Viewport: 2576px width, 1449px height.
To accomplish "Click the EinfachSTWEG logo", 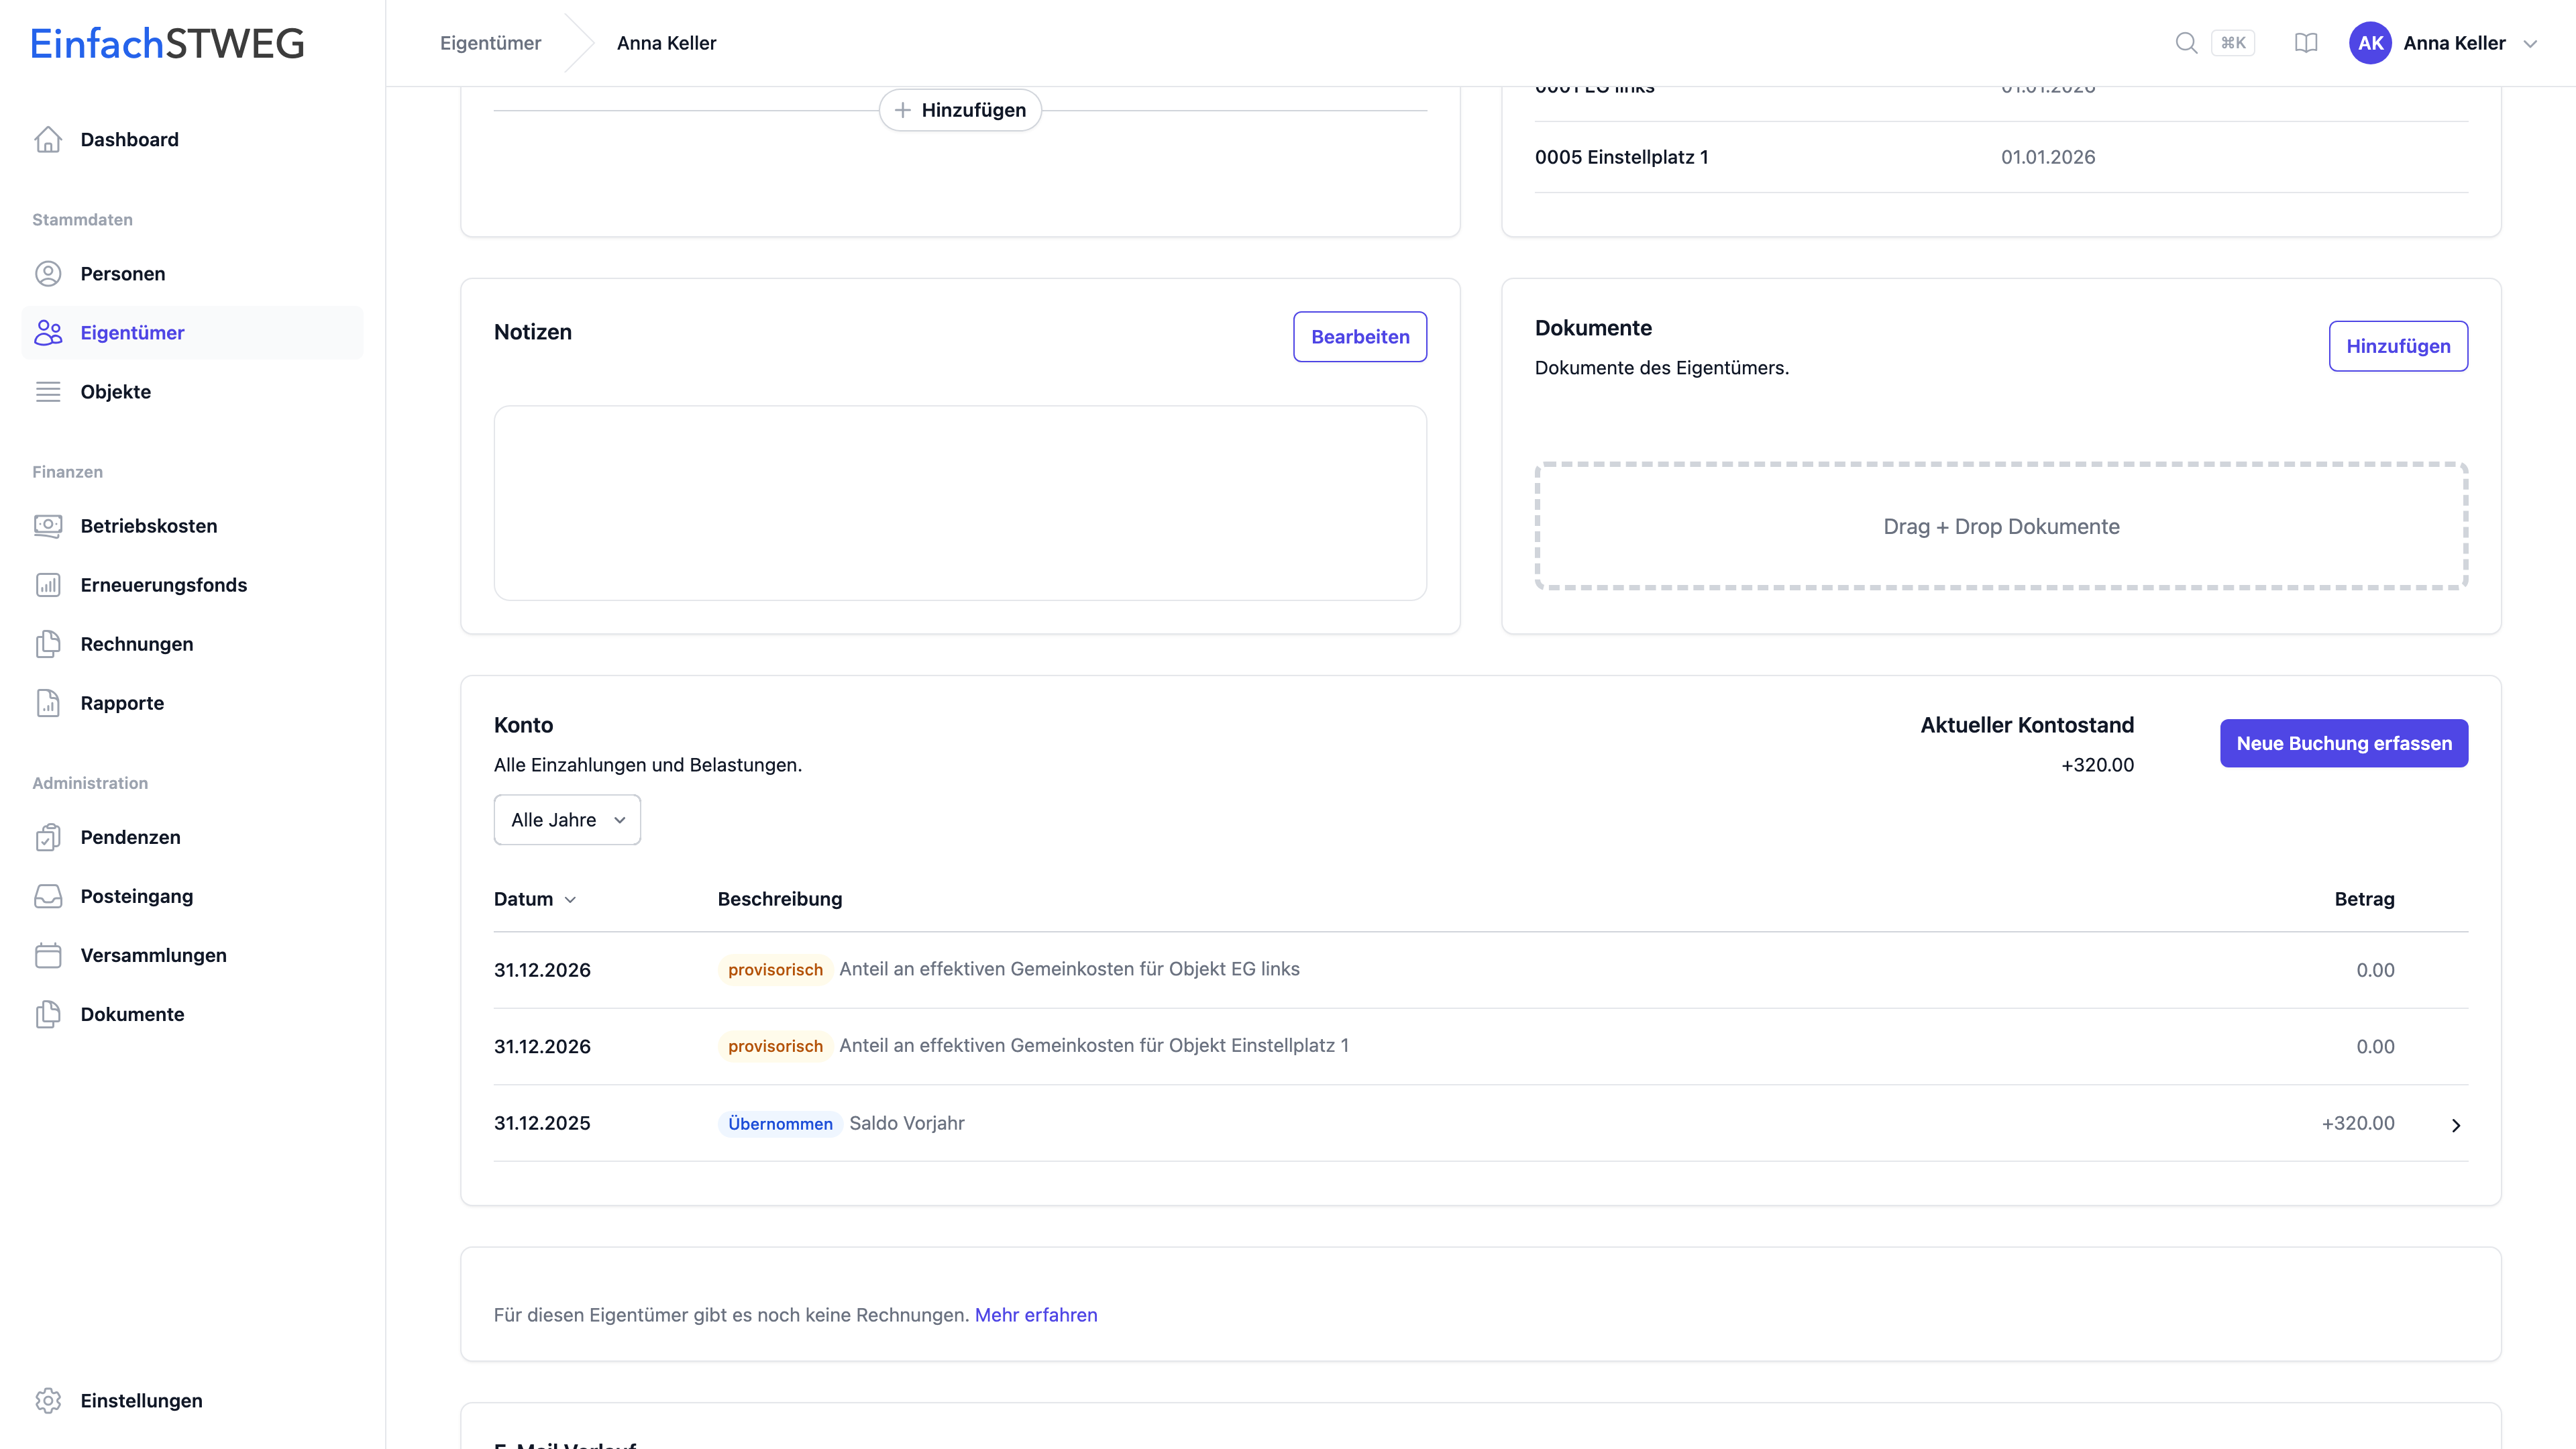I will pos(167,43).
